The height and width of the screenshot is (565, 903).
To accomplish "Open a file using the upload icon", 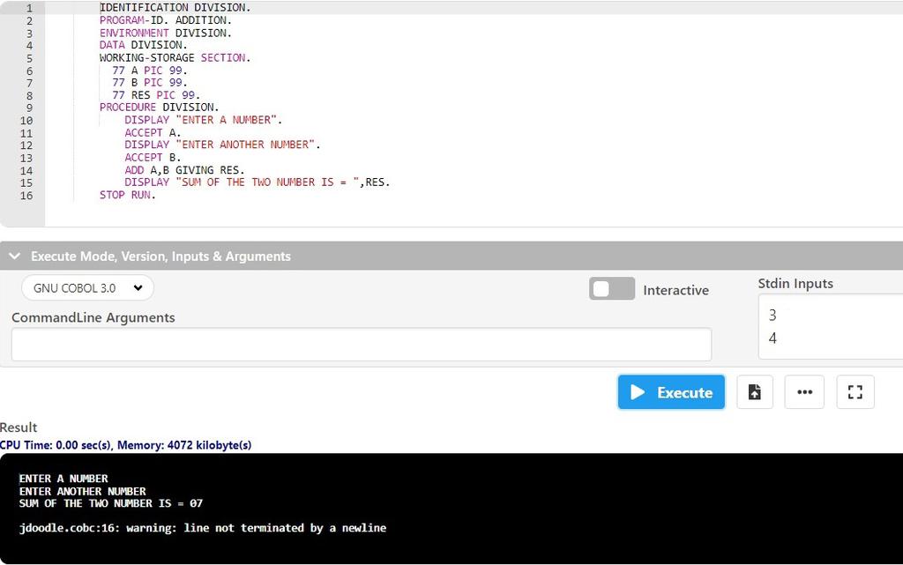I will 755,391.
